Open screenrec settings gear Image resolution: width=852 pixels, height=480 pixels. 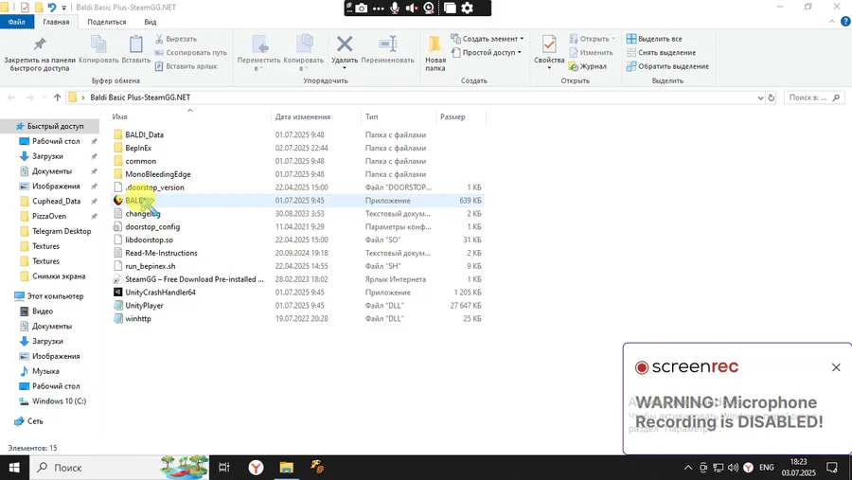[x=468, y=8]
